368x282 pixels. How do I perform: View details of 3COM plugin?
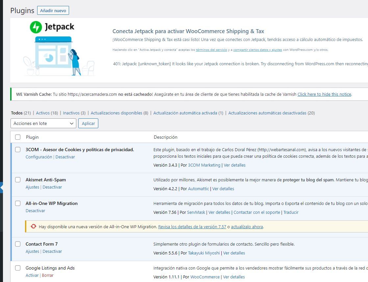point(234,165)
